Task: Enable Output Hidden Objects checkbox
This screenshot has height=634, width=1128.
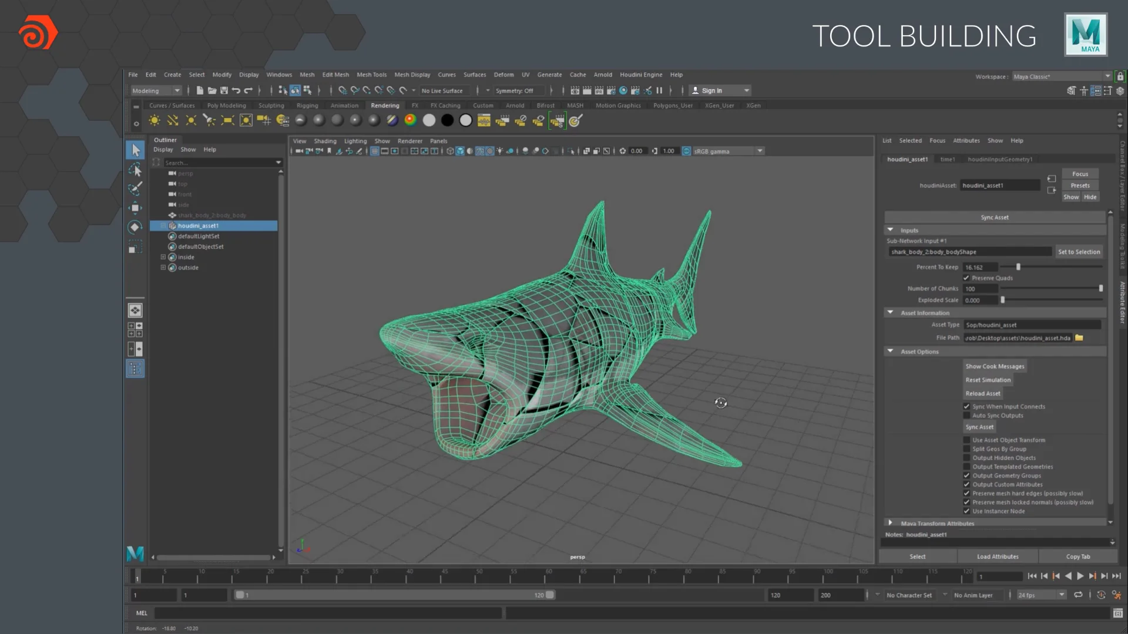Action: (966, 458)
